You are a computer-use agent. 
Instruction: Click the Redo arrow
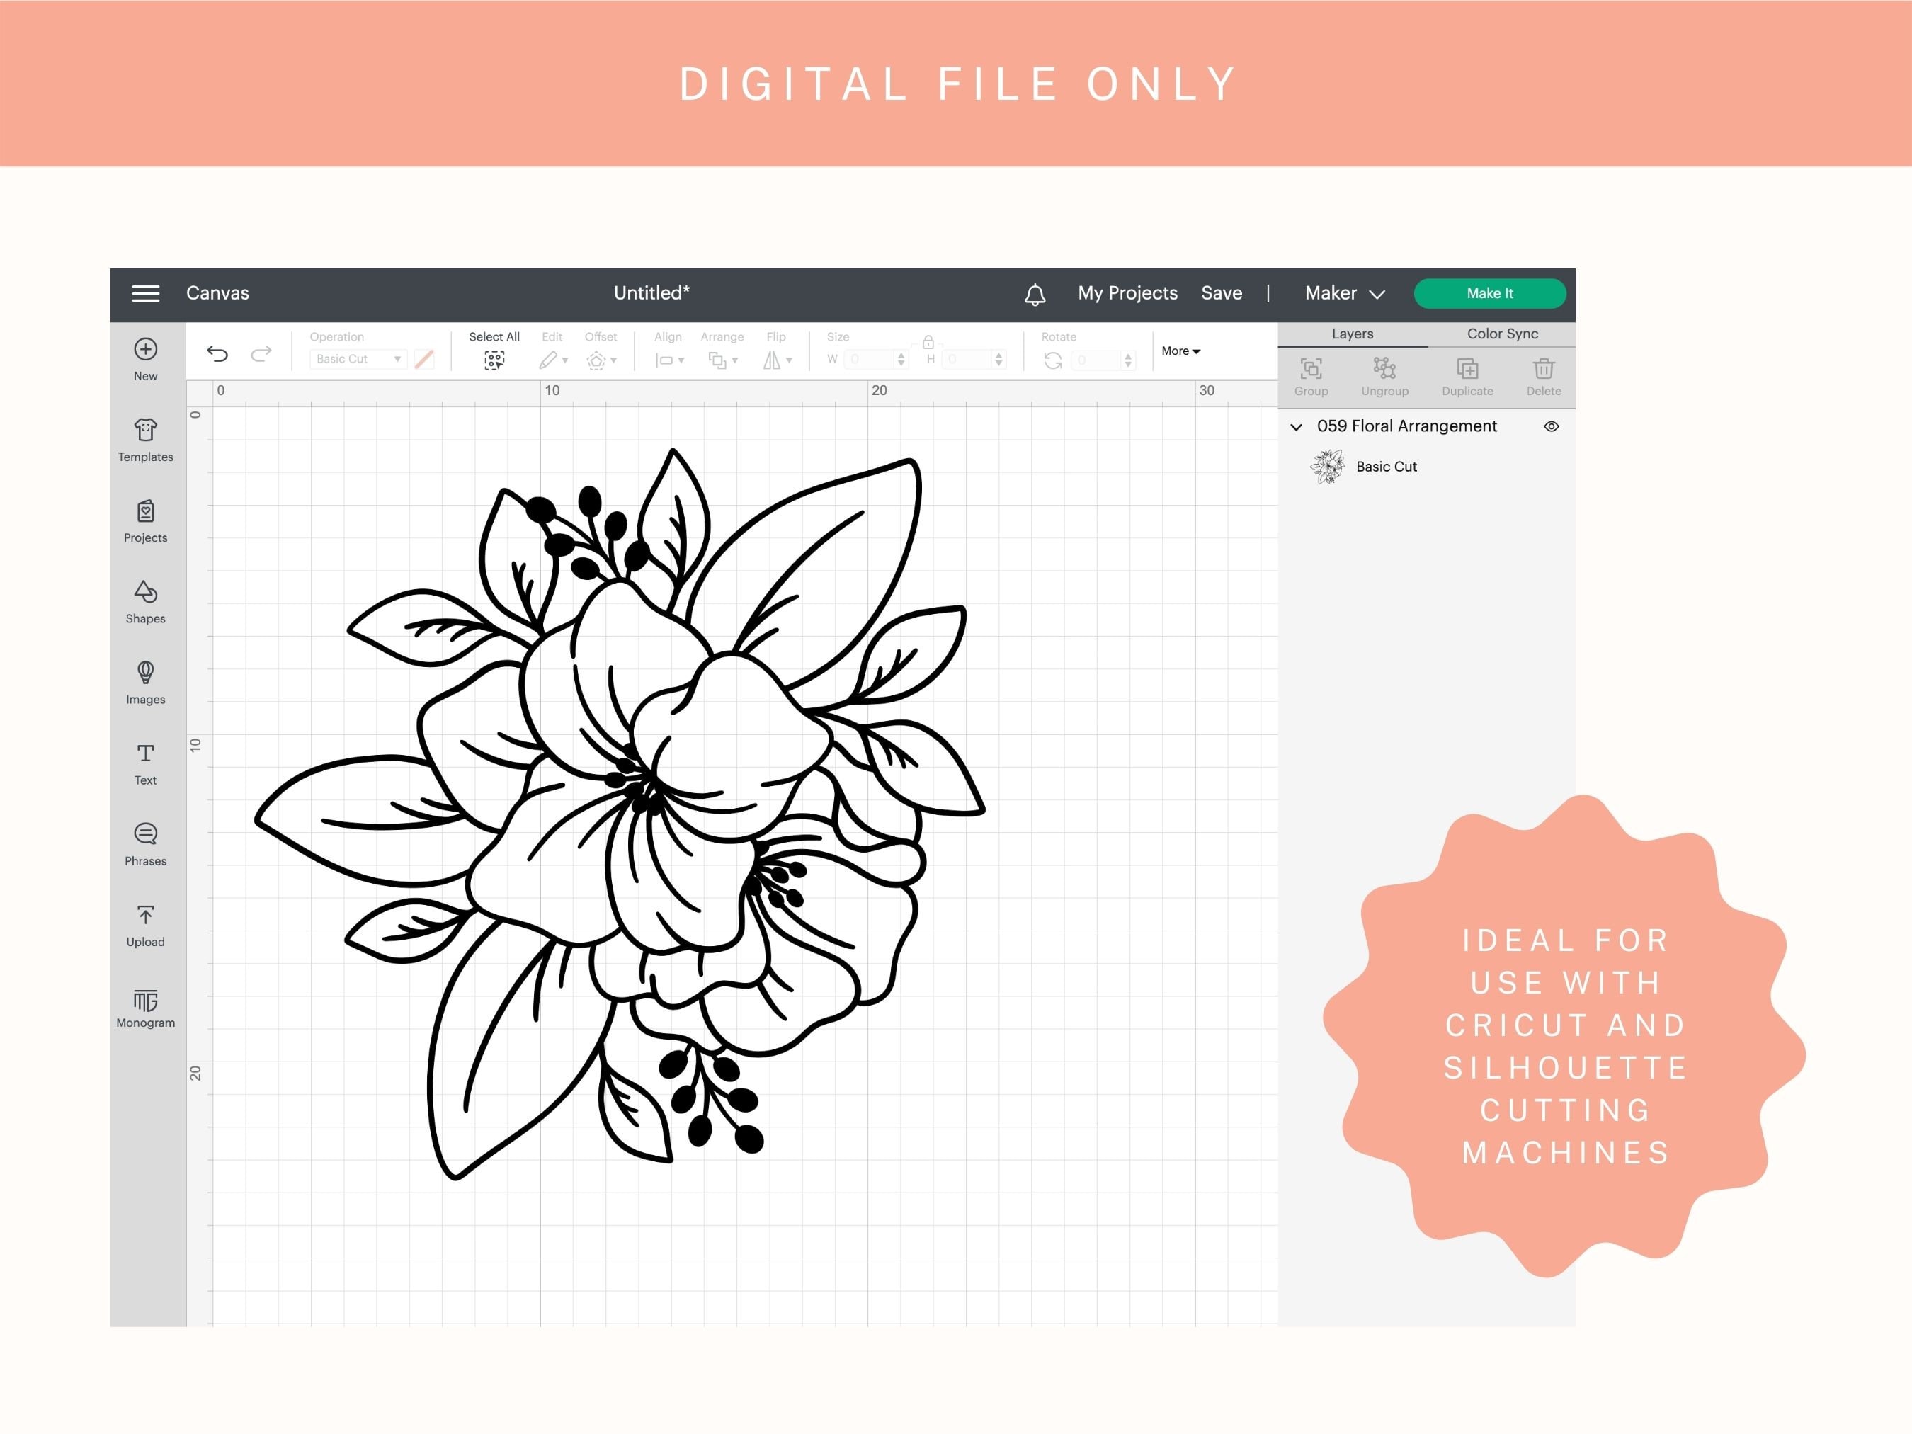tap(261, 353)
